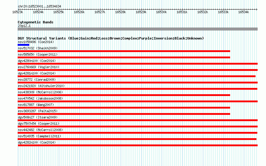This screenshot has height=166, width=266.
Task: Open the nsv1058496 (Coe2014) variant label
Action: click(x=36, y=42)
